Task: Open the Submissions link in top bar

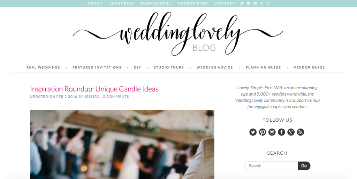Action: pos(156,3)
